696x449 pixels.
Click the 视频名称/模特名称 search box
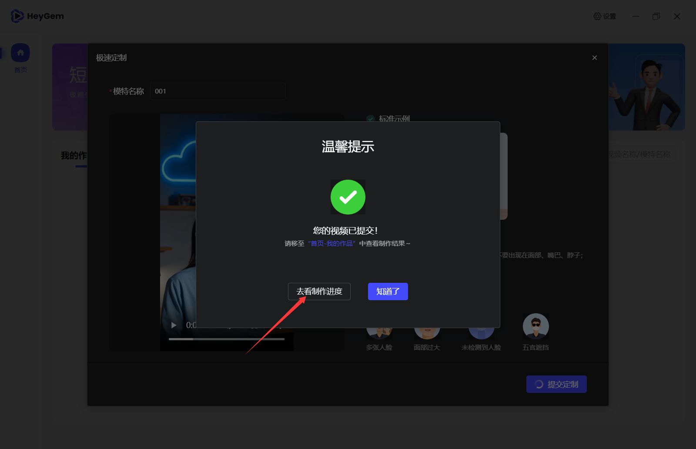click(x=642, y=154)
